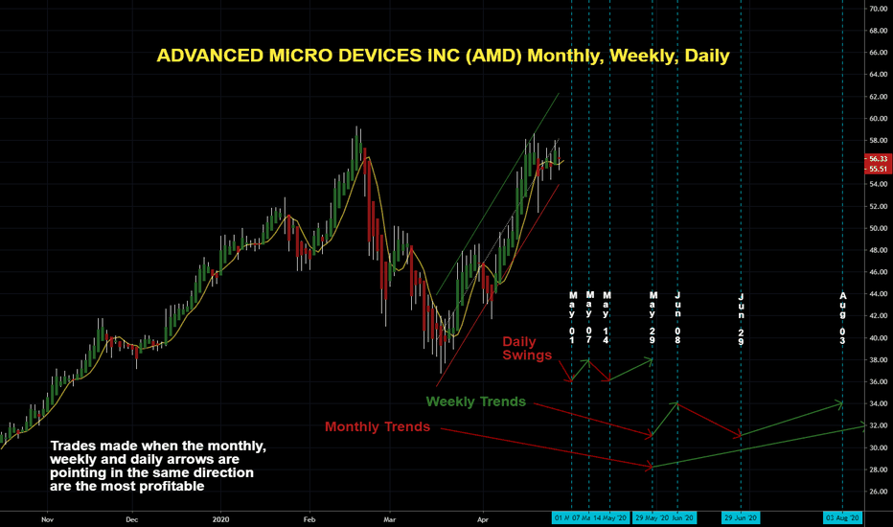Image resolution: width=893 pixels, height=527 pixels.
Task: Select the vertical "May 29" date annotation
Action: coord(653,318)
